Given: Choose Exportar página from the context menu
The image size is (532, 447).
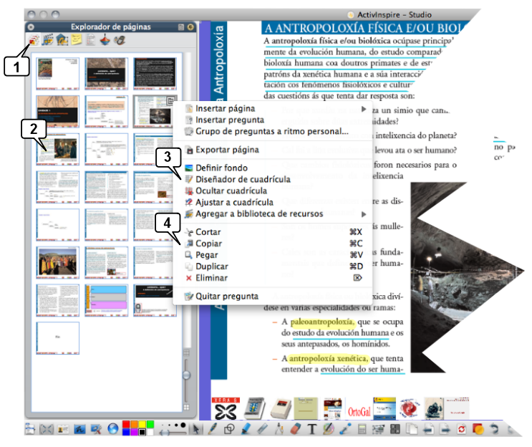Looking at the screenshot, I should point(226,150).
